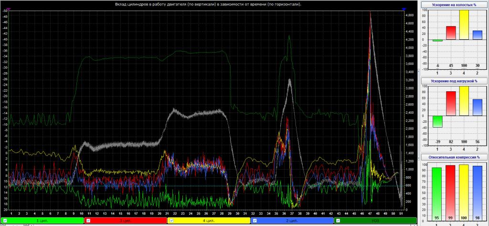Select the yellow 4 цил. legend bar
Viewport: 489px width, 226px height.
click(x=209, y=221)
